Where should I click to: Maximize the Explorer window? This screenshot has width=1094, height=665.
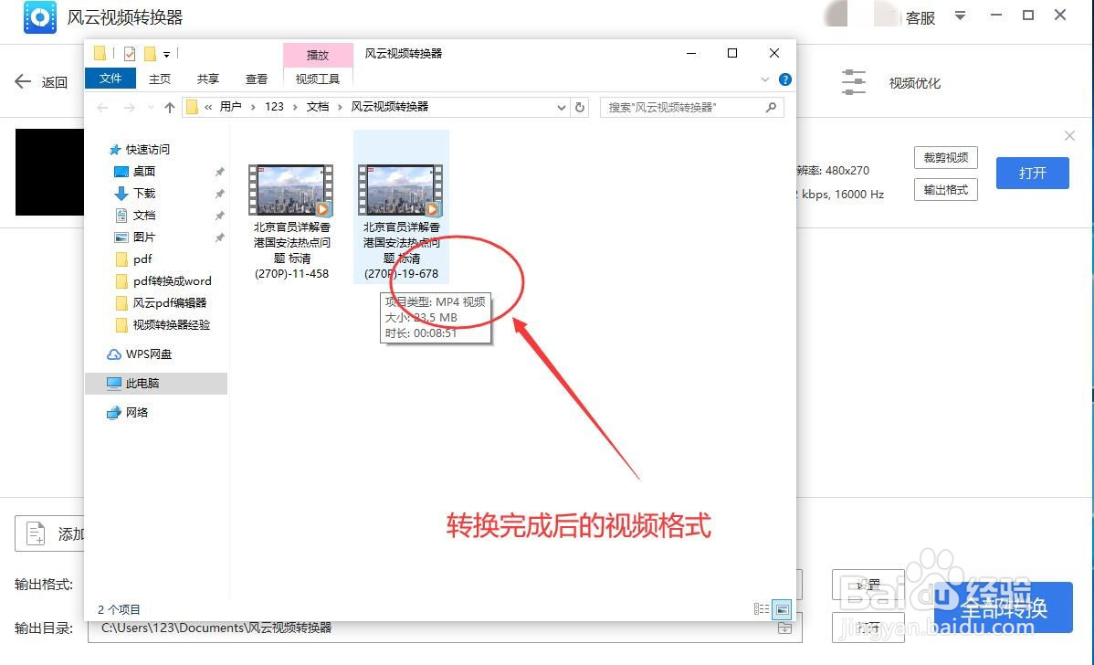point(731,54)
